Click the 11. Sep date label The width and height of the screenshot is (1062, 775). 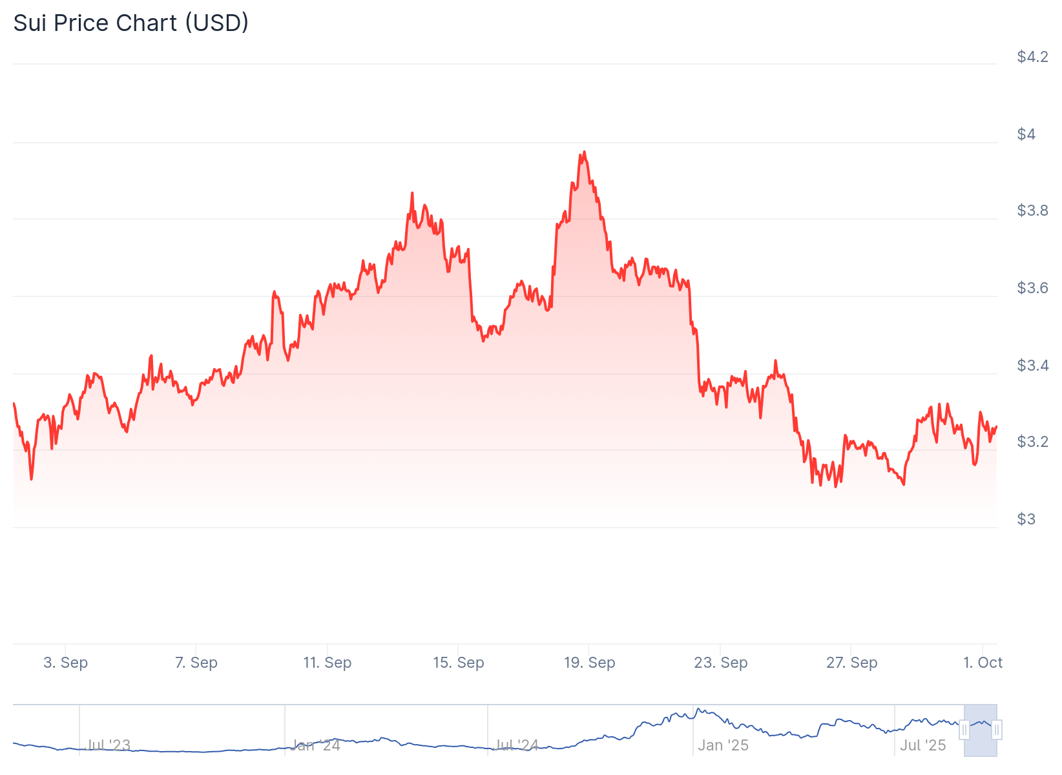click(328, 663)
